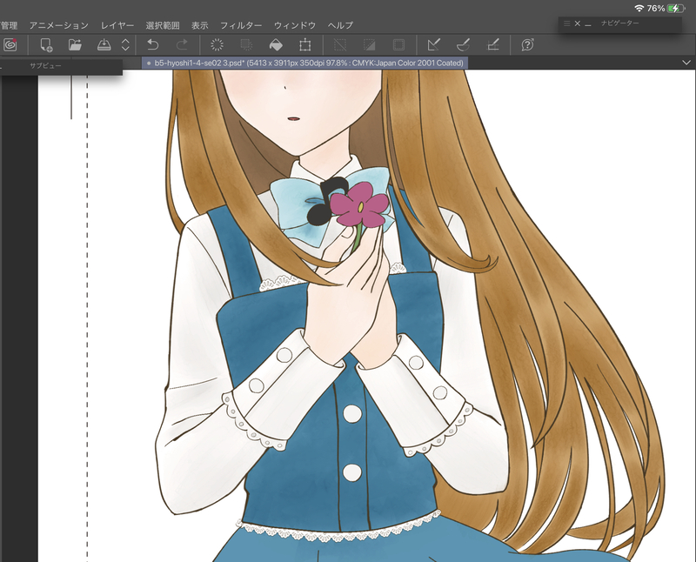Click the Redo arrow icon
The image size is (696, 562).
pos(182,44)
